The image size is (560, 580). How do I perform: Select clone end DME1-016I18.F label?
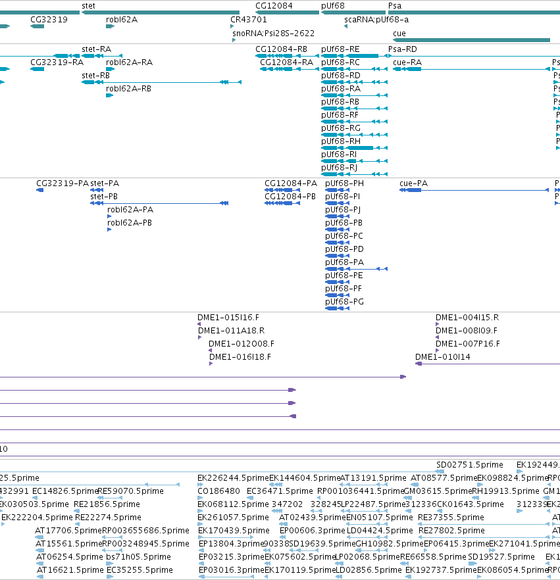[x=240, y=356]
